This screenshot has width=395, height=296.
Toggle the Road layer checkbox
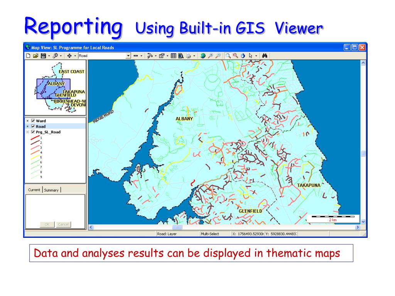click(33, 126)
